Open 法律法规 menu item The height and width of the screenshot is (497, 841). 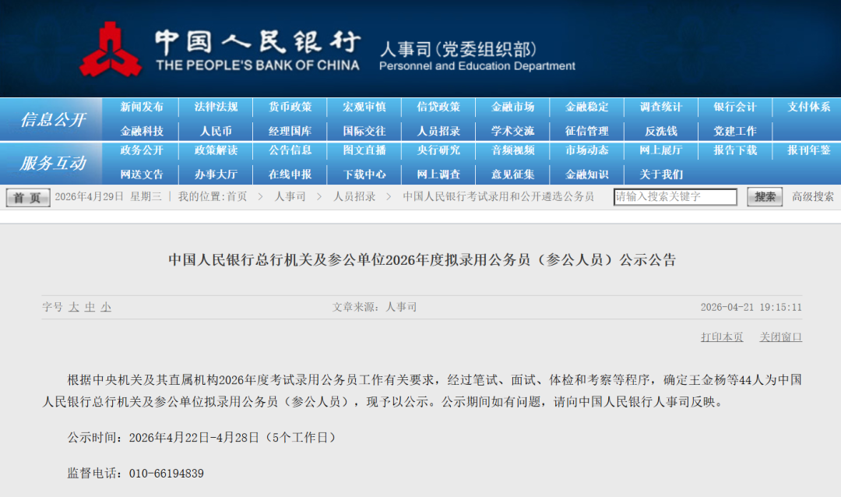(216, 107)
